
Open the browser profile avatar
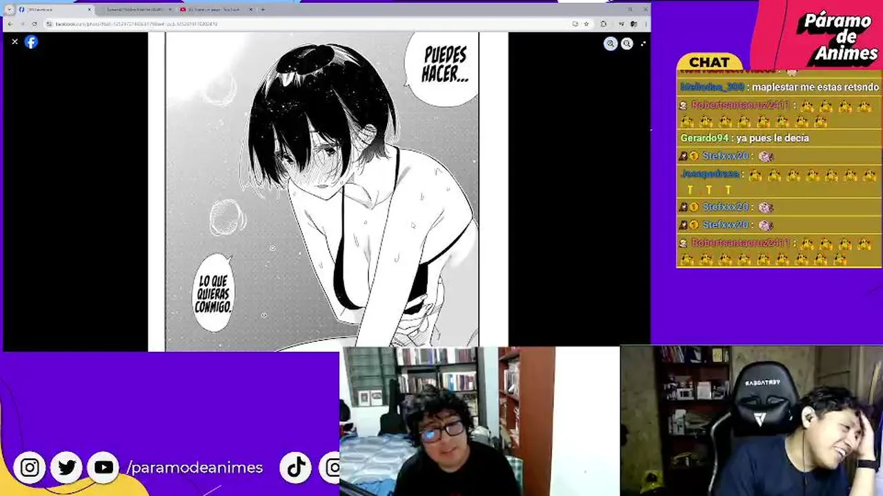[x=633, y=23]
